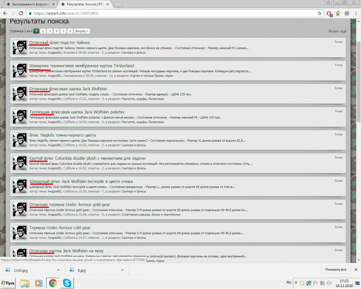The height and width of the screenshot is (289, 361).
Task: Open the Action Center flag icon
Action: pyautogui.click(x=316, y=283)
